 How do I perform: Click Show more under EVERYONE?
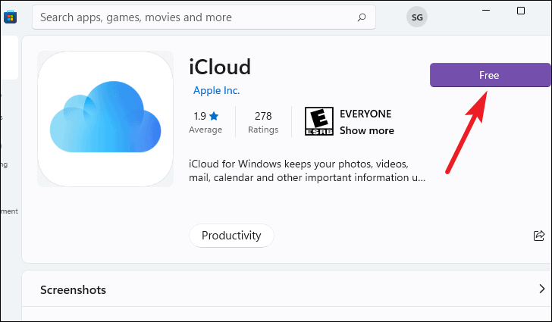tap(367, 130)
